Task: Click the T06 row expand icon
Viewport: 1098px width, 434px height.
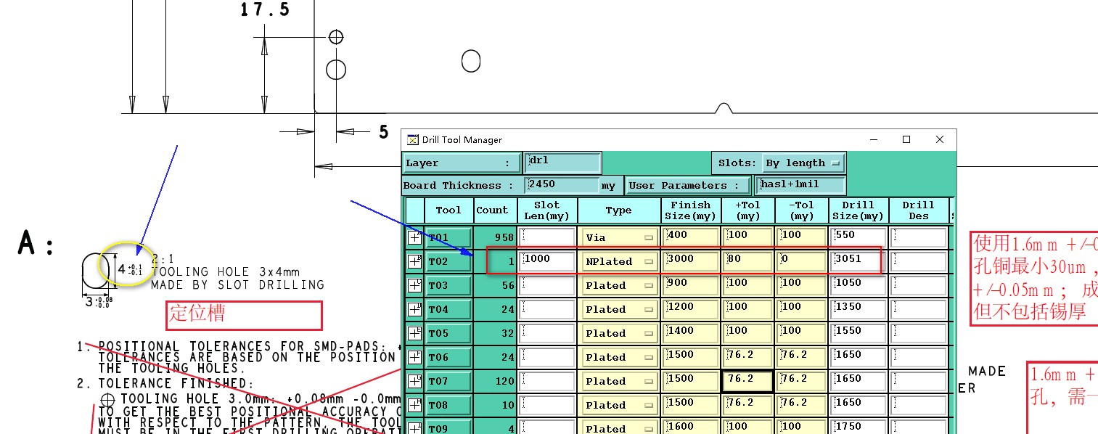Action: [x=414, y=357]
